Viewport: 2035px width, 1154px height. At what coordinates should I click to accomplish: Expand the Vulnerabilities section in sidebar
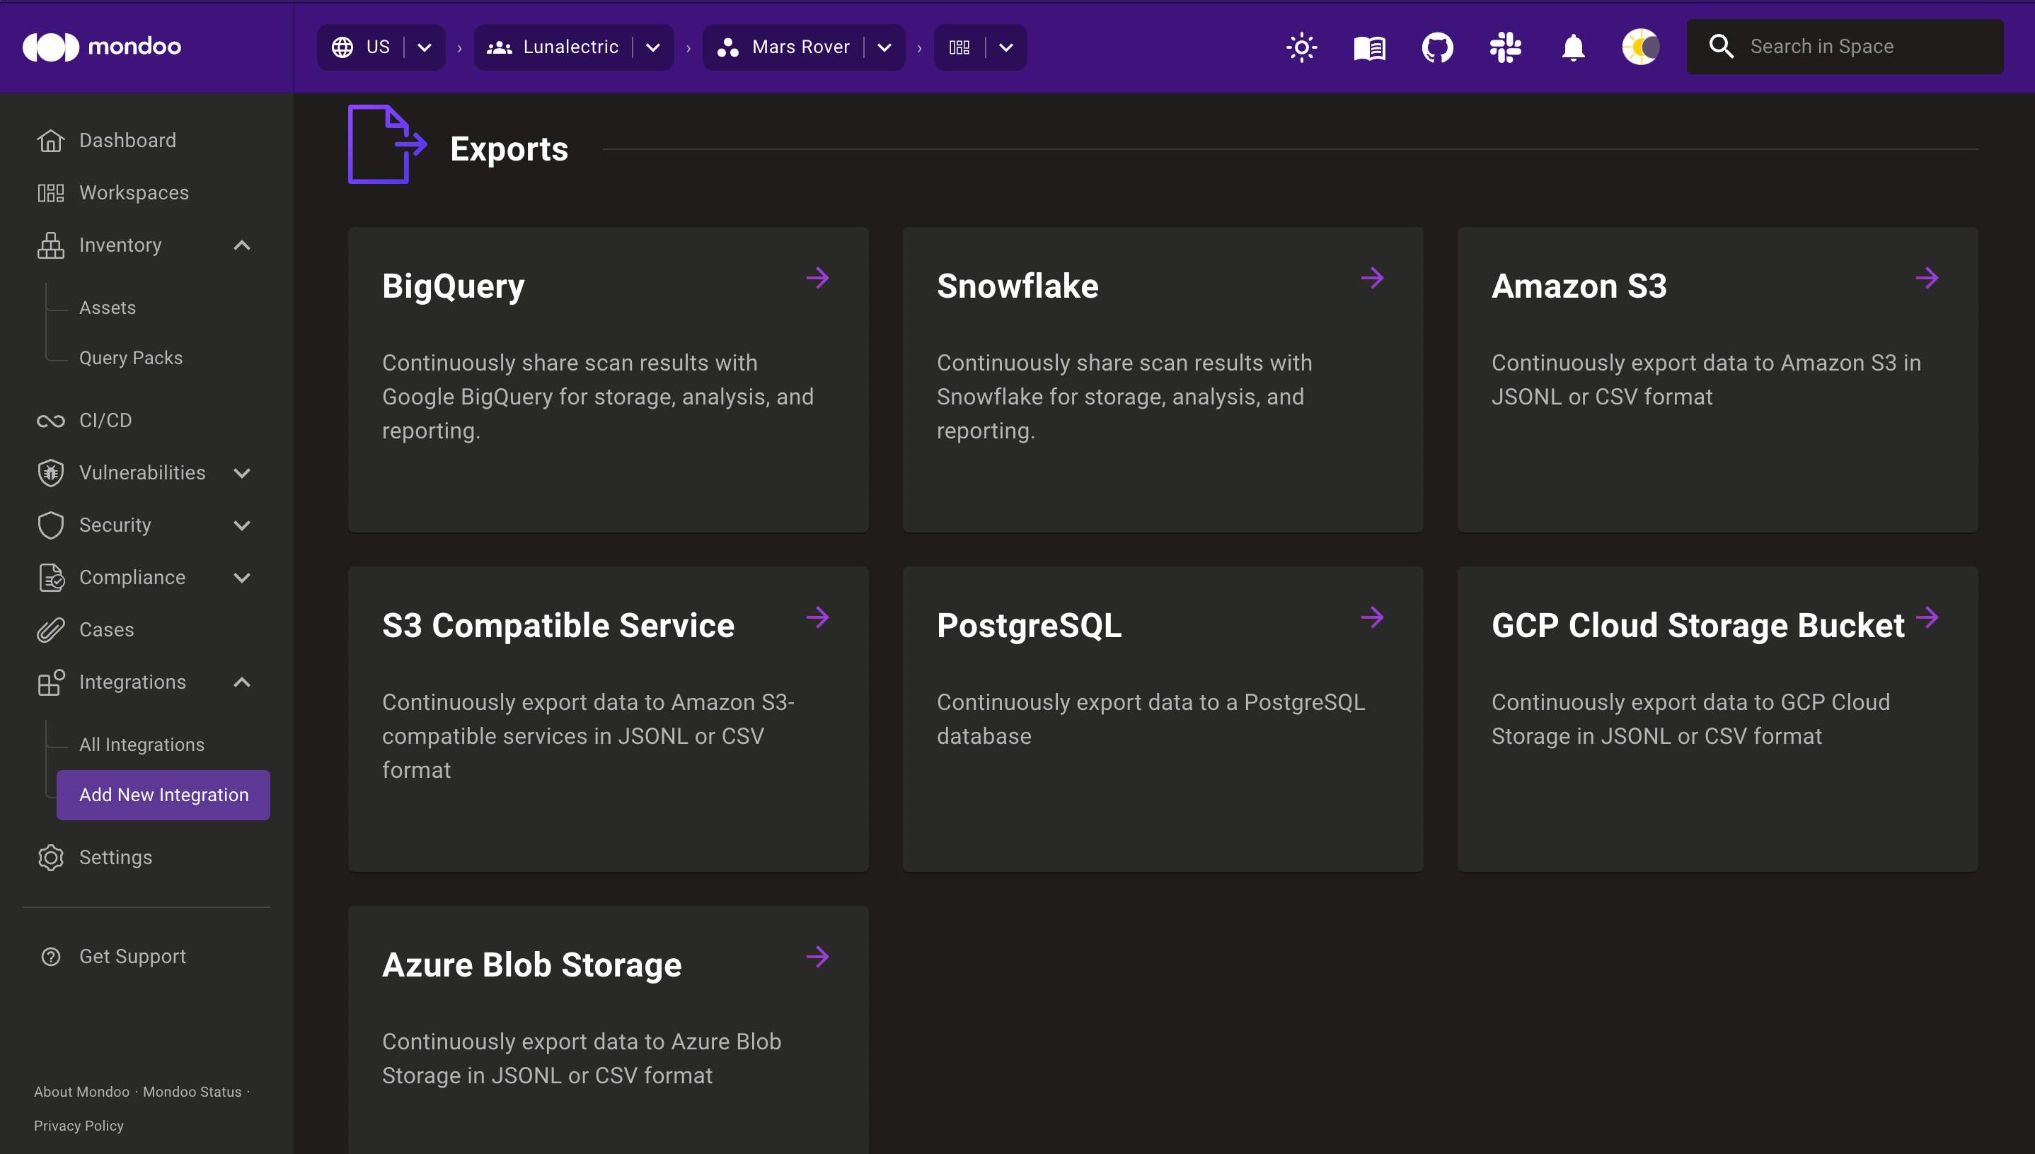point(140,471)
